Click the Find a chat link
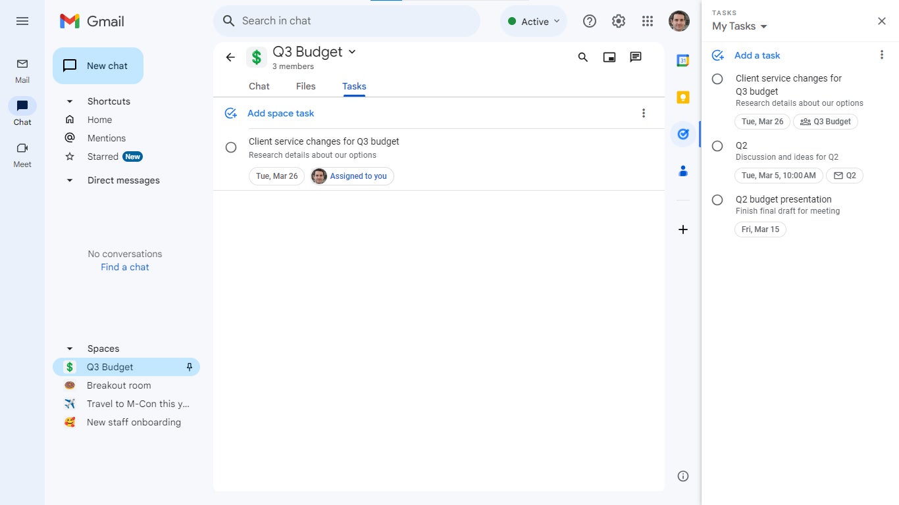Viewport: 899px width, 505px height. (x=125, y=267)
